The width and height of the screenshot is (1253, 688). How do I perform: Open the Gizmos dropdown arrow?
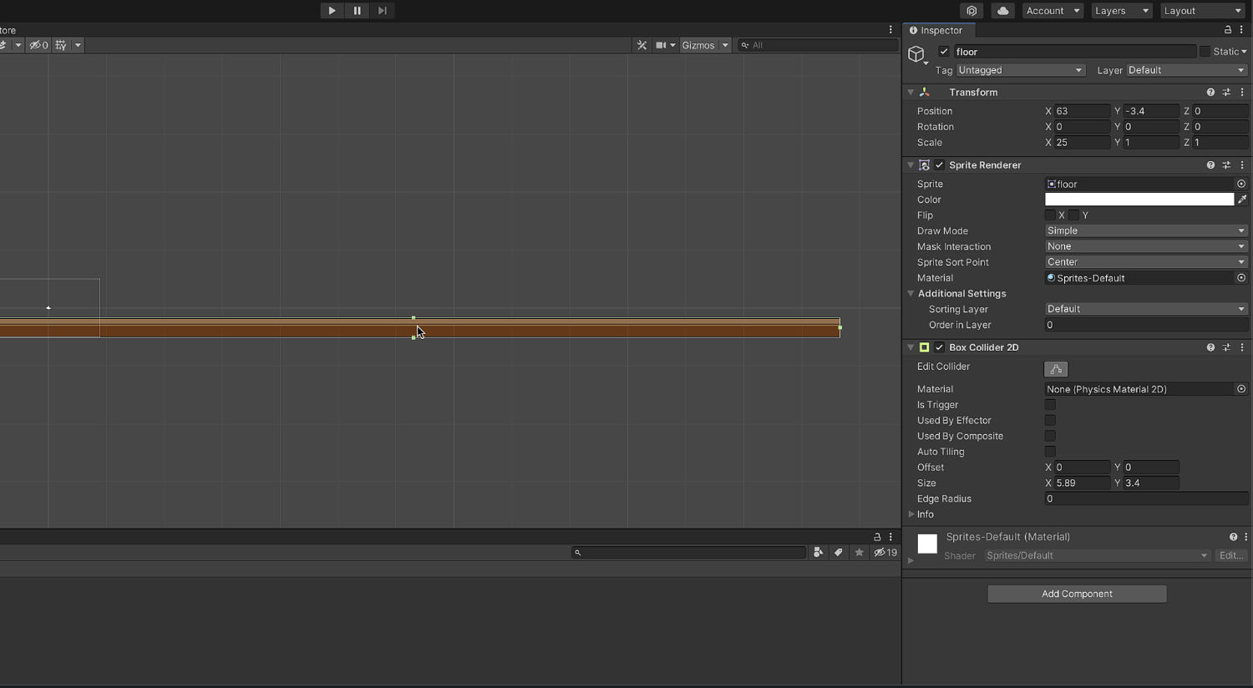coord(725,45)
